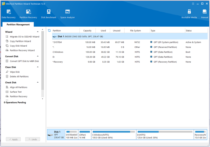Select the Recovery block in disk map
The width and height of the screenshot is (210, 147).
[200, 134]
